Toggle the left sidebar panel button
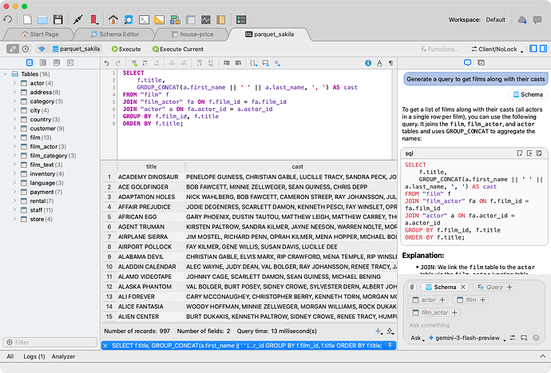Viewport: 551px width, 373px height. pyautogui.click(x=533, y=49)
